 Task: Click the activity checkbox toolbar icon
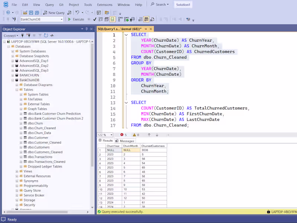(x=99, y=13)
